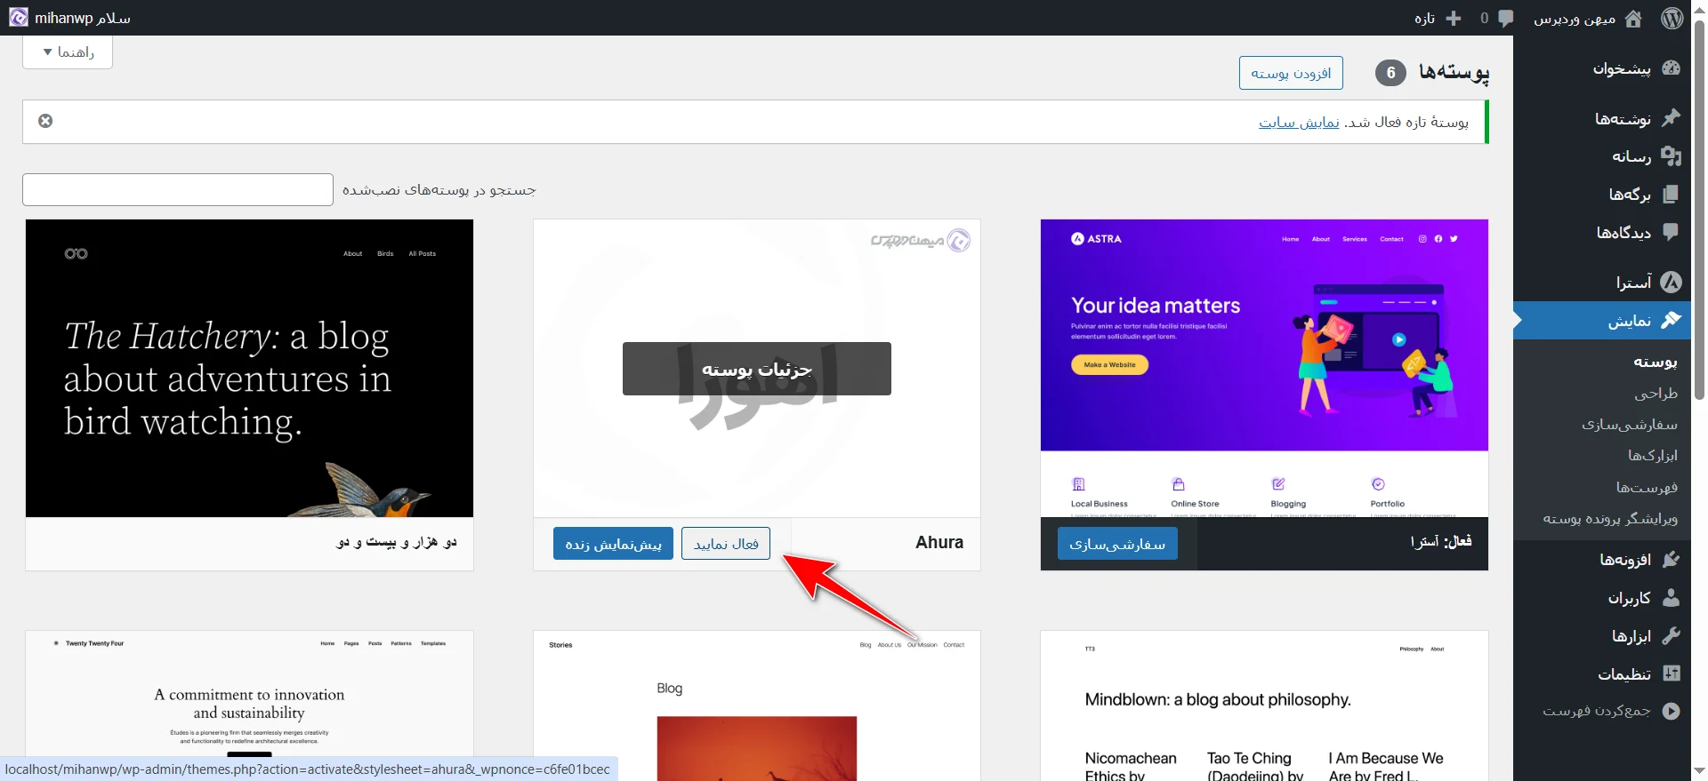Click the wrench icon for ابزارها
The image size is (1708, 781).
click(1671, 635)
